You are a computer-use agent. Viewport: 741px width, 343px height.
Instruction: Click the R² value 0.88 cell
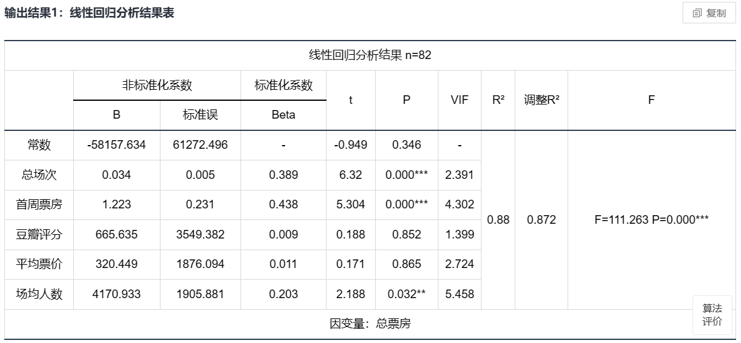click(498, 219)
